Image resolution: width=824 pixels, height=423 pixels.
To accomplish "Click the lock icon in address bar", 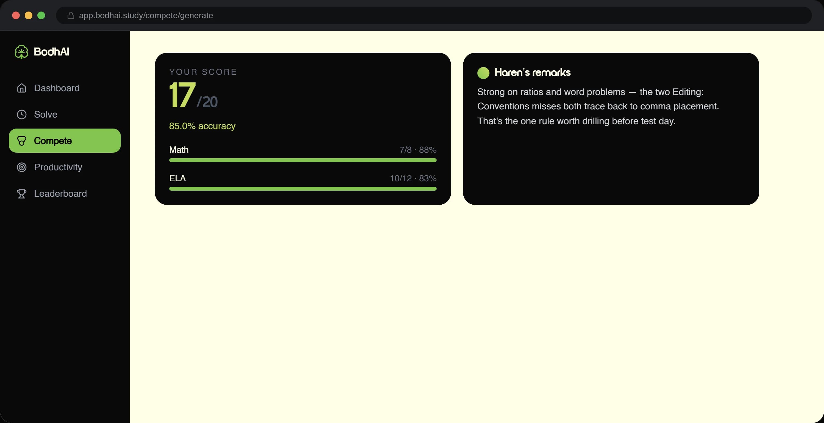I will pyautogui.click(x=71, y=15).
